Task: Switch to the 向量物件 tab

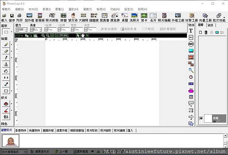Action: click(35, 130)
